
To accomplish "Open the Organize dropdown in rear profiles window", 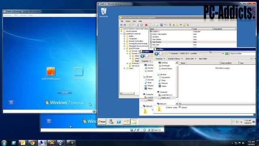I will (x=146, y=61).
